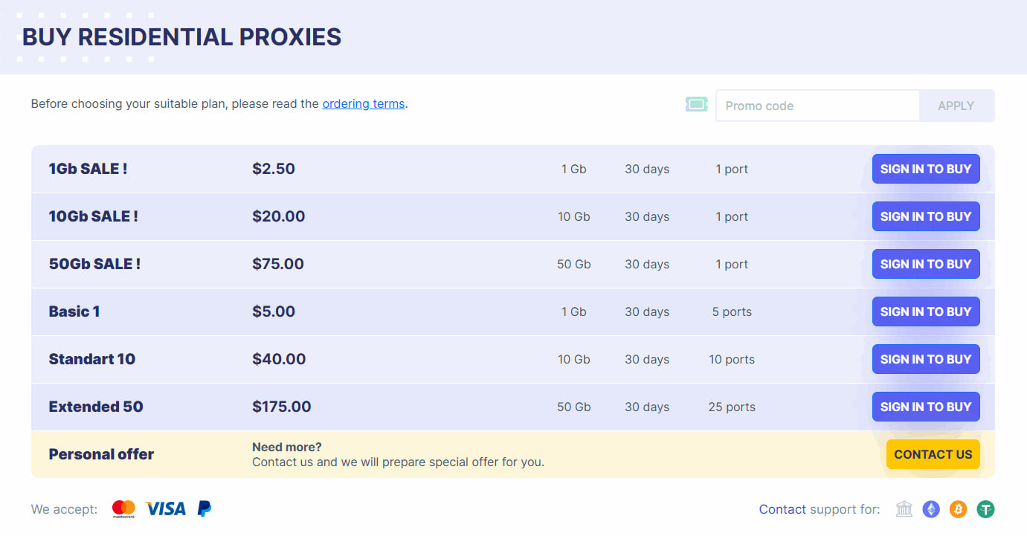The height and width of the screenshot is (536, 1027).
Task: Sign in to buy 1Gb SALE plan
Action: tap(925, 169)
